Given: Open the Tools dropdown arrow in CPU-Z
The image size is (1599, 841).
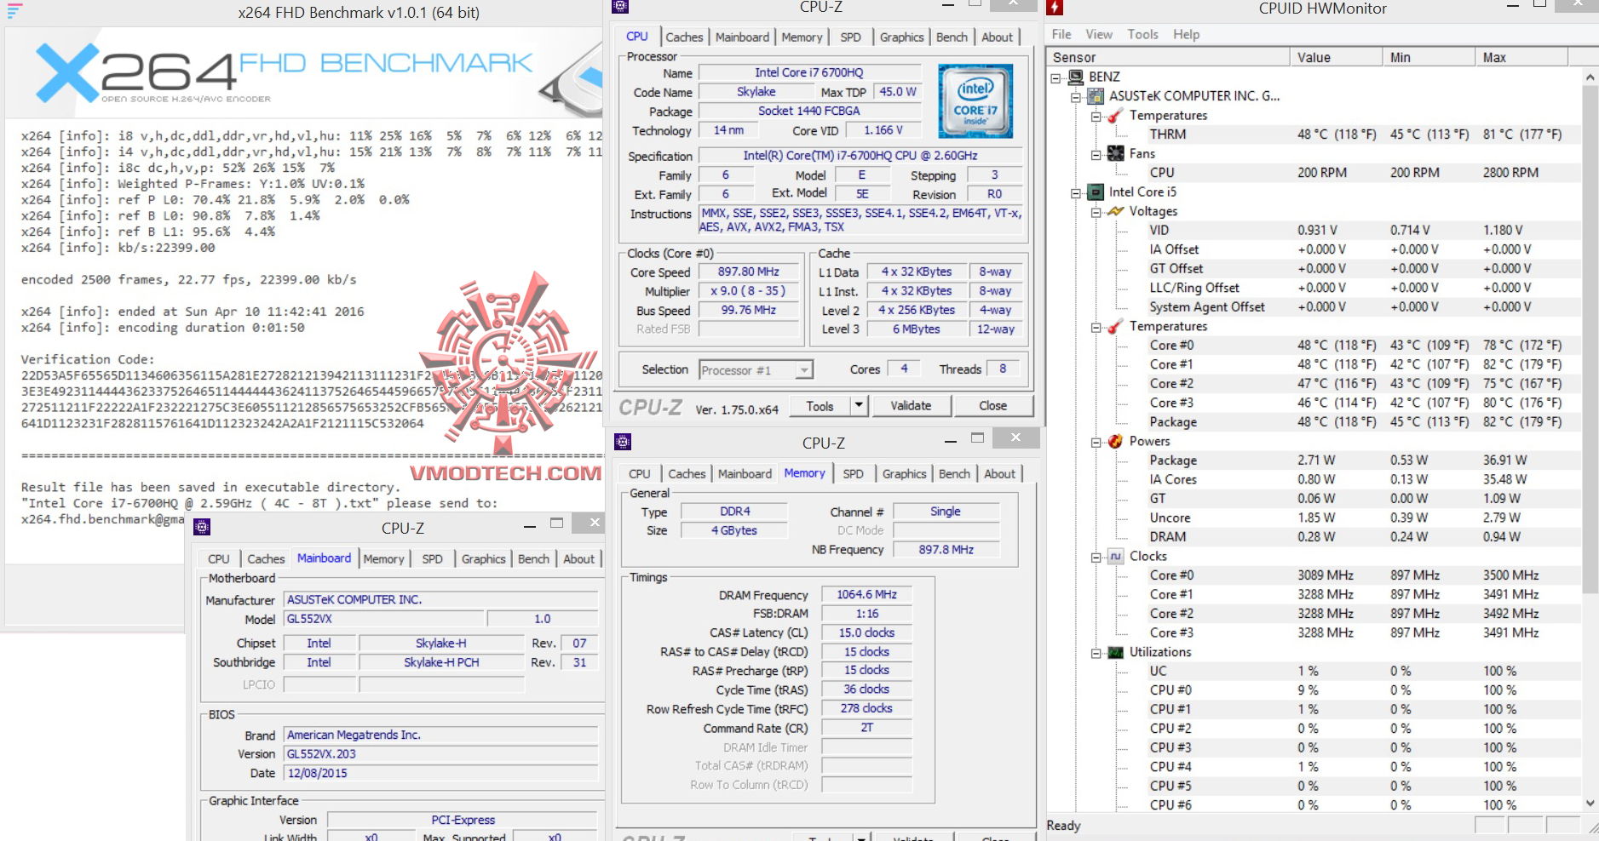Looking at the screenshot, I should click(x=859, y=405).
